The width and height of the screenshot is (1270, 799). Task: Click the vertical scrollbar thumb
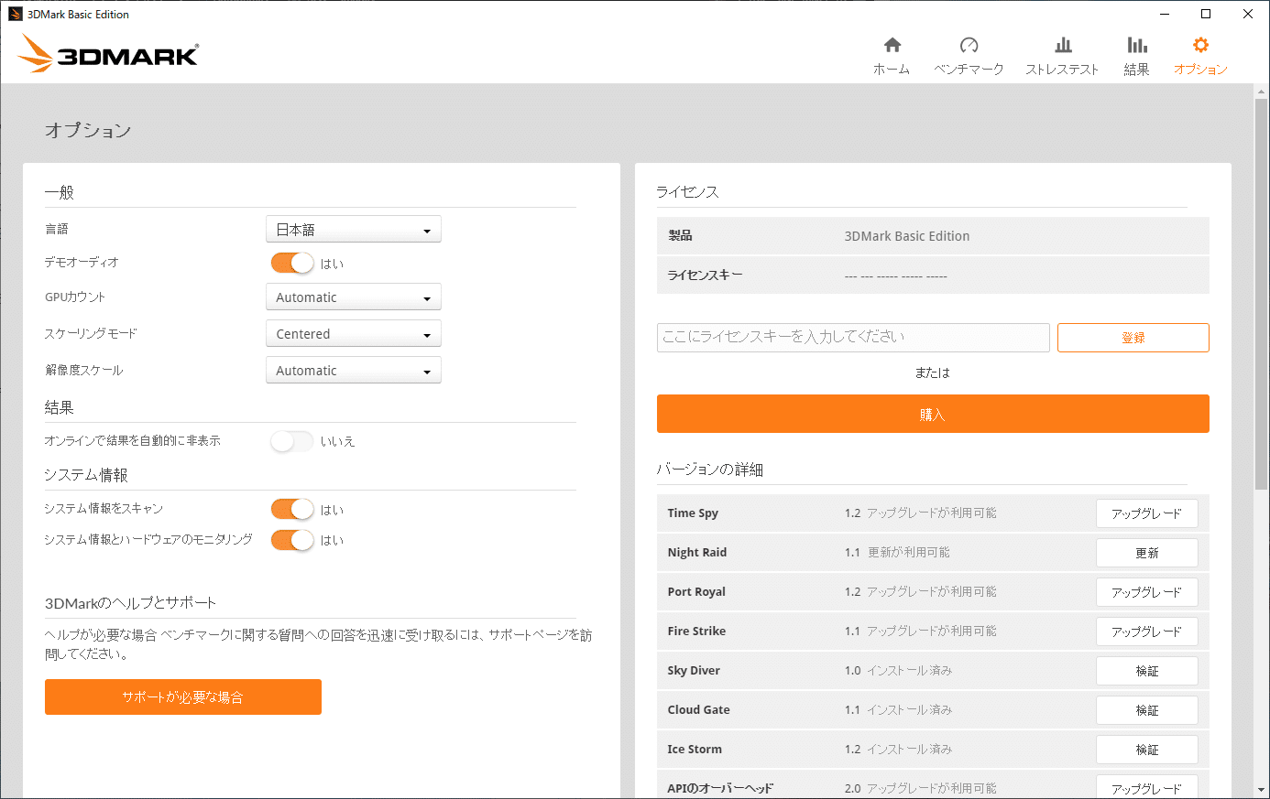(1262, 293)
